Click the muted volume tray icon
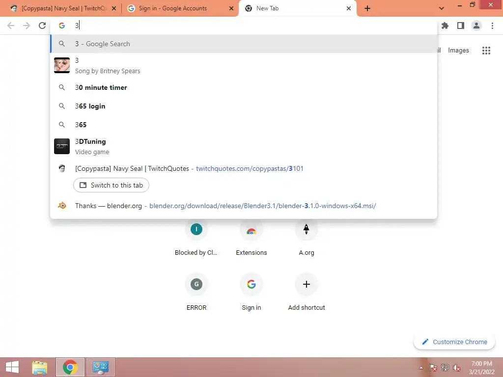The width and height of the screenshot is (503, 377). pyautogui.click(x=457, y=368)
